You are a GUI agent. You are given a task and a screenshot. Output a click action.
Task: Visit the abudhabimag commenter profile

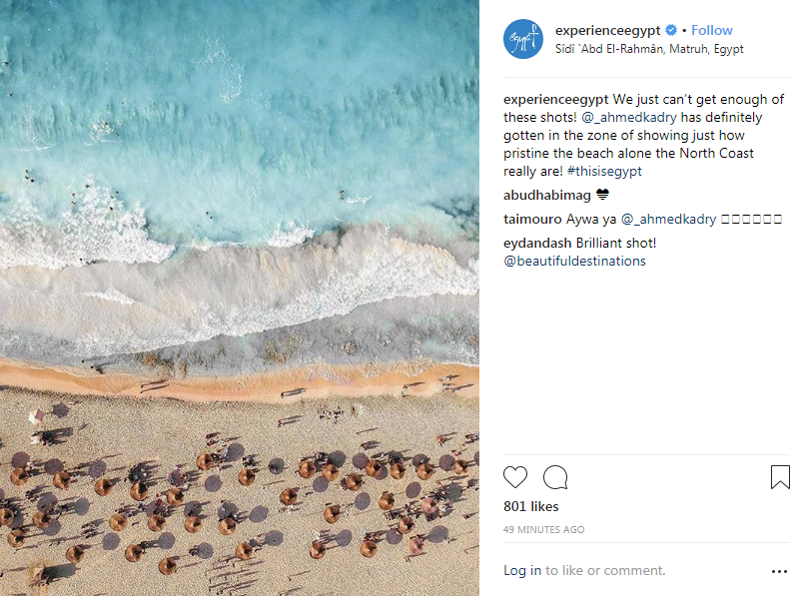(x=547, y=195)
